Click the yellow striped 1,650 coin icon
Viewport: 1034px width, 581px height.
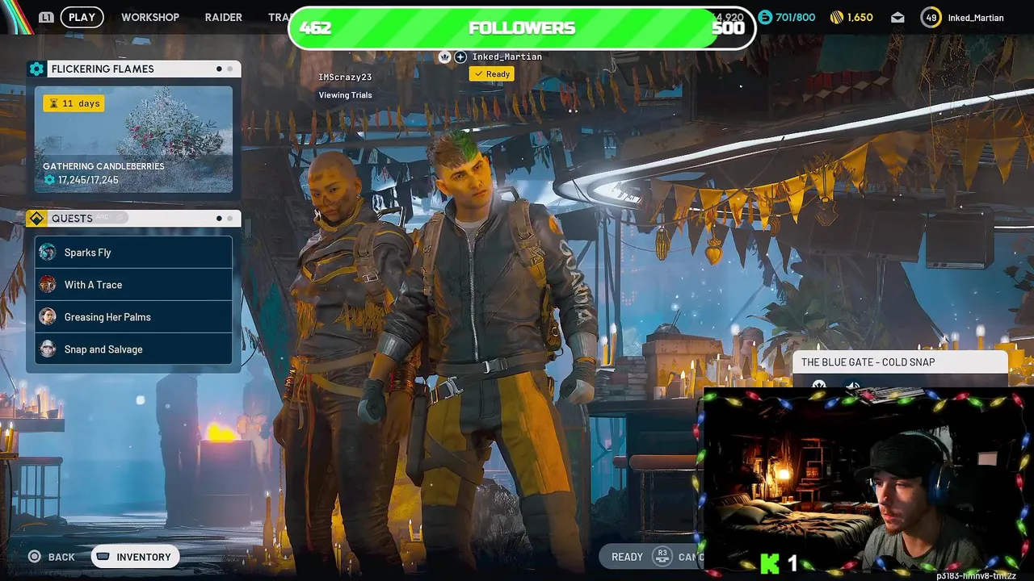837,17
